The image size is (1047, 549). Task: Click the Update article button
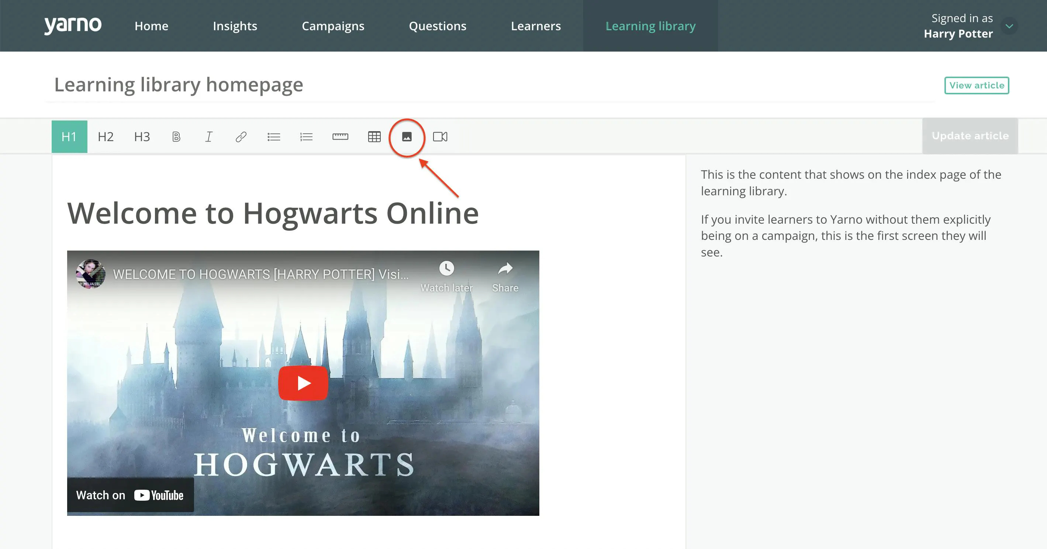[970, 136]
